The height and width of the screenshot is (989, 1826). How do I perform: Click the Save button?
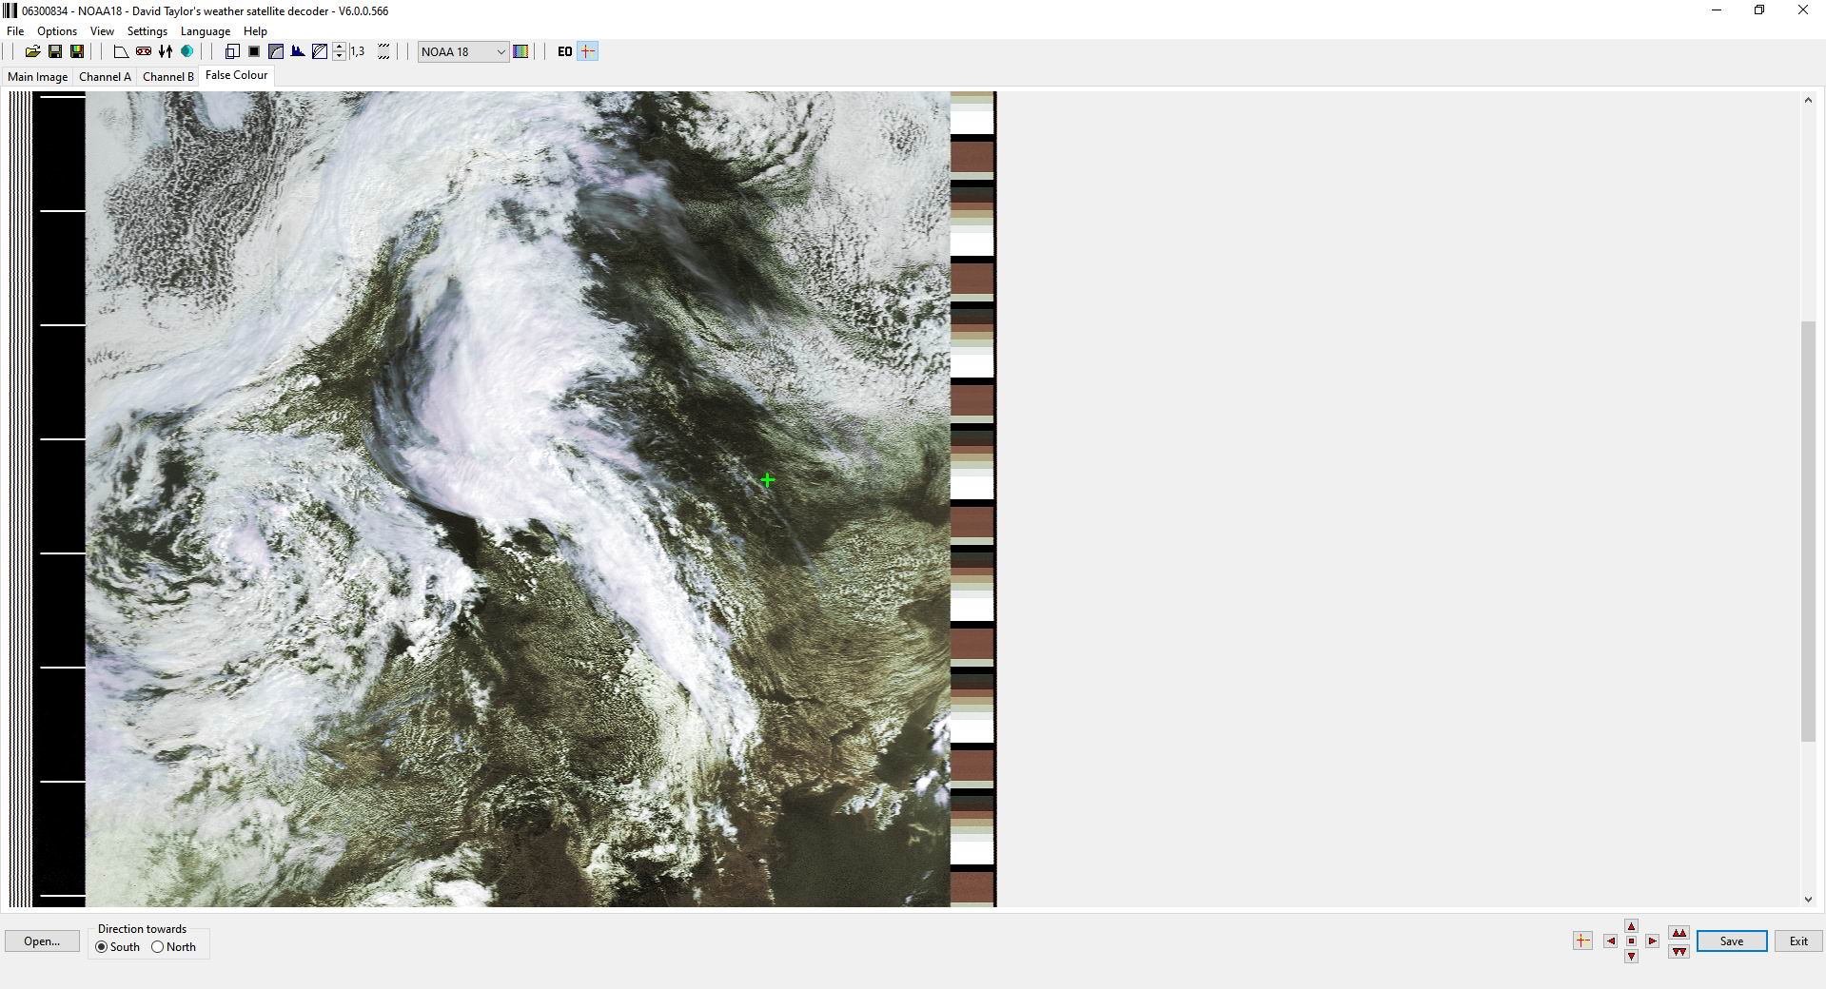pos(1732,941)
